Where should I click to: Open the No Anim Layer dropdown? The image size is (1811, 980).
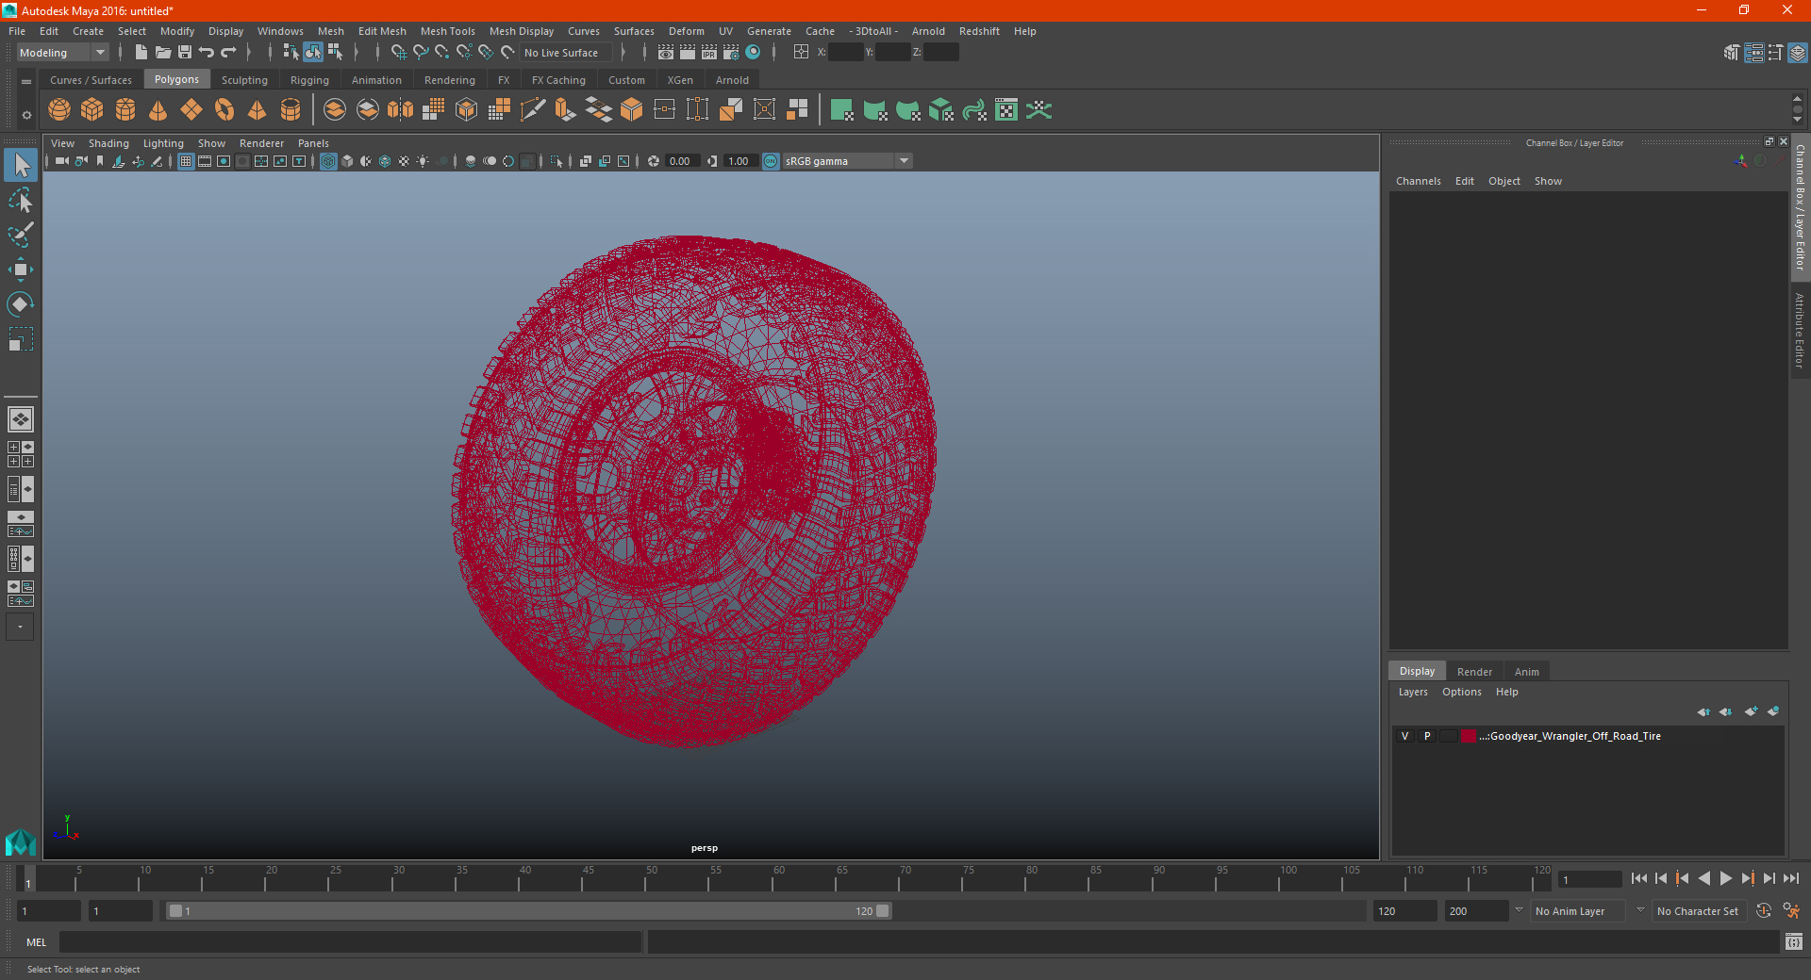click(1579, 911)
